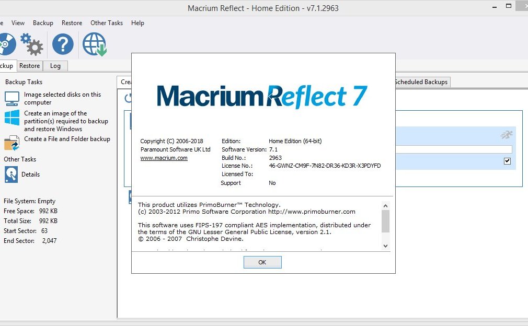The image size is (528, 326).
Task: Click the credits scrollbar down arrow
Action: (386, 246)
